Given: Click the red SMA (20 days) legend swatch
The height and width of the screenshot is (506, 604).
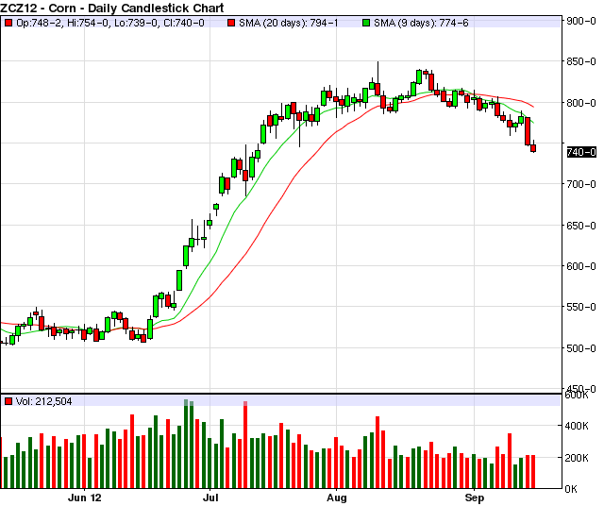Looking at the screenshot, I should point(231,23).
